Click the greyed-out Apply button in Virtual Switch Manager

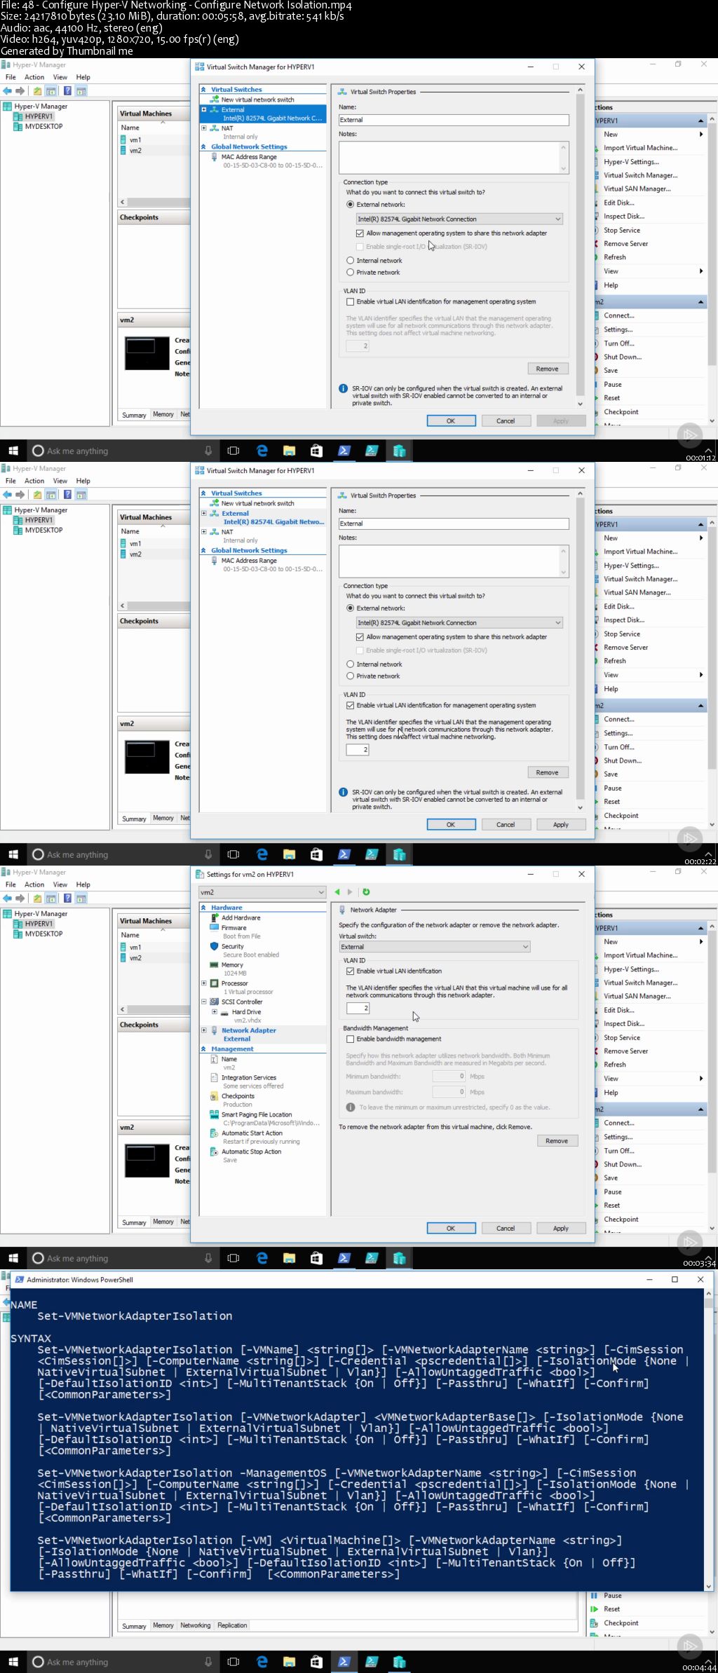pyautogui.click(x=561, y=421)
